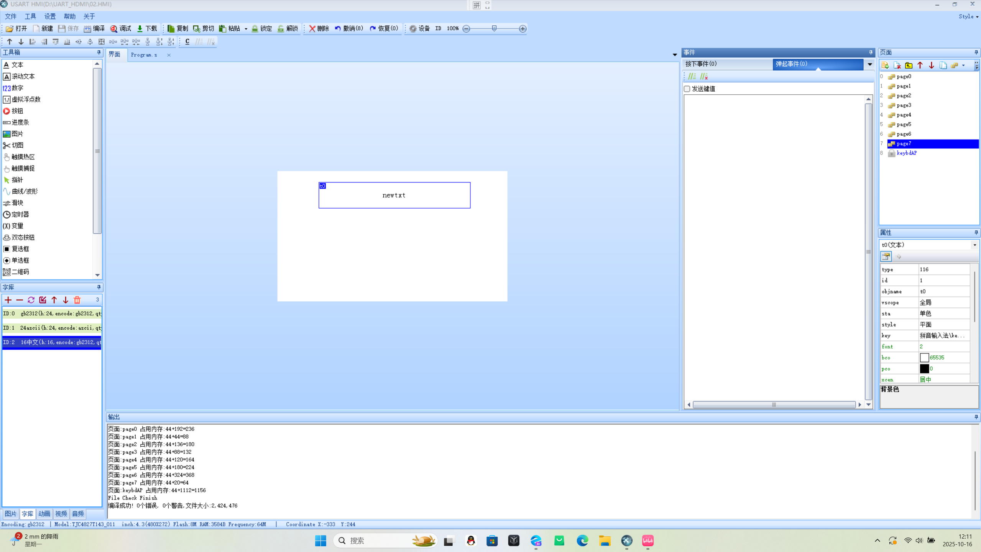Open the t0(文本) component dropdown
Screen dimensions: 981x552
tap(974, 245)
